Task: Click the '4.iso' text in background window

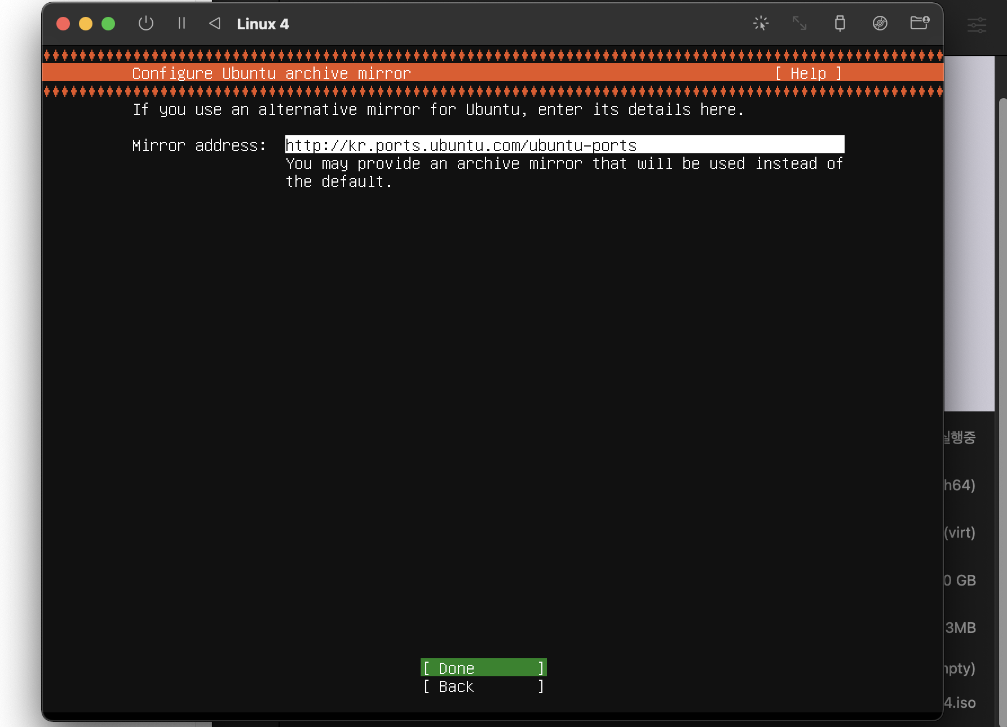Action: [x=960, y=703]
